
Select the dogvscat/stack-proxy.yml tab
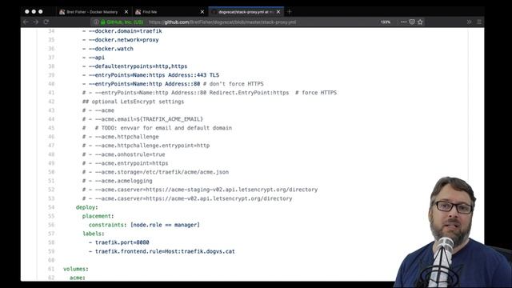coord(246,12)
